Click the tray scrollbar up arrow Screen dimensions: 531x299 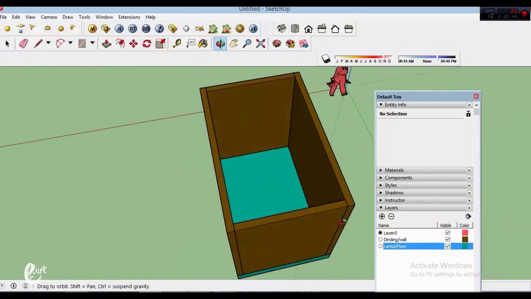point(476,105)
